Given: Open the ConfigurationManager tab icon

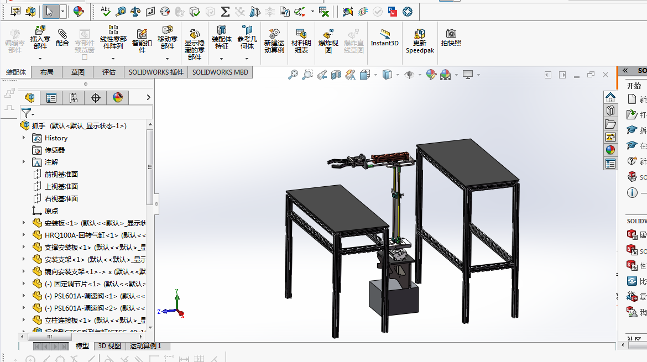Looking at the screenshot, I should pyautogui.click(x=74, y=98).
